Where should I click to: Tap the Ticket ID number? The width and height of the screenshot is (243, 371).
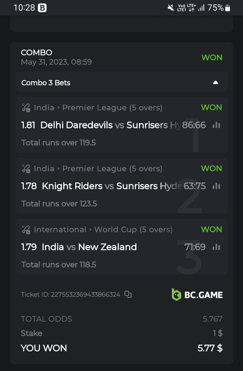[85, 294]
